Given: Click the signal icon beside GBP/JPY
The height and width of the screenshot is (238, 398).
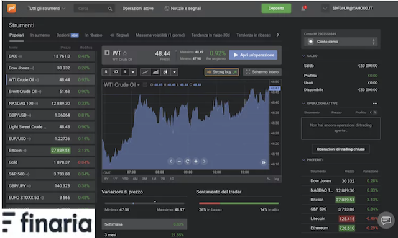Looking at the screenshot, I should [29, 186].
